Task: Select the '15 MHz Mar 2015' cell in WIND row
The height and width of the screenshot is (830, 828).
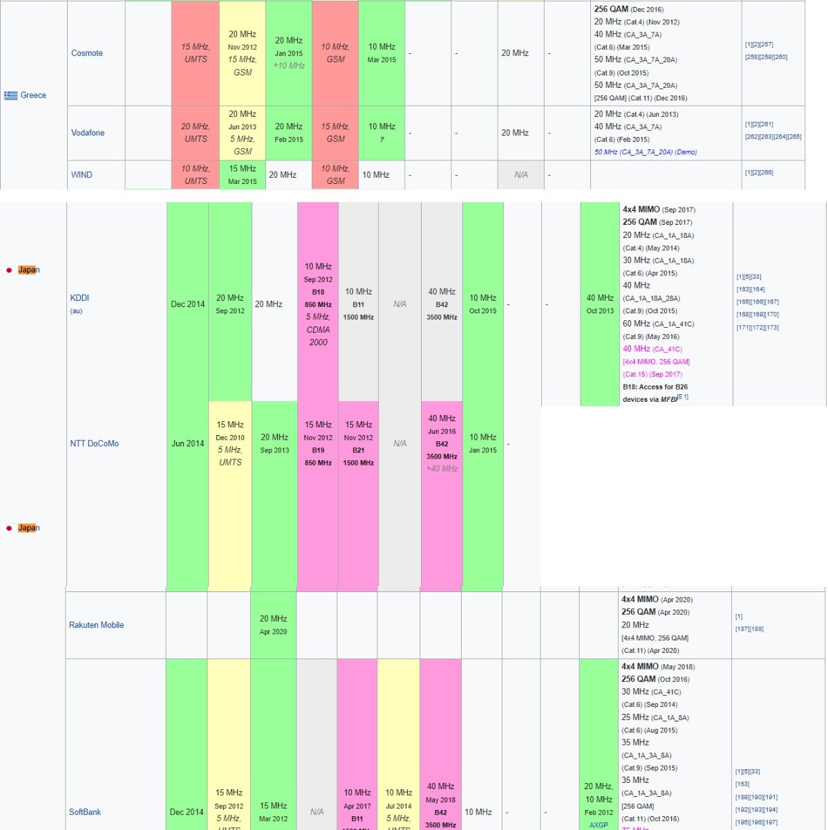Action: coord(243,175)
